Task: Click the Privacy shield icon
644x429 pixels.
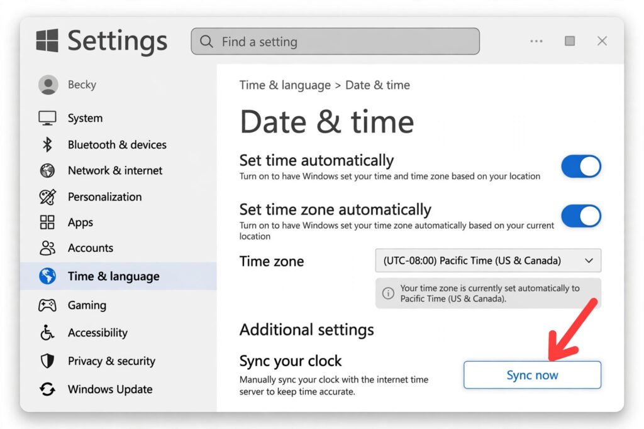Action: [x=47, y=361]
